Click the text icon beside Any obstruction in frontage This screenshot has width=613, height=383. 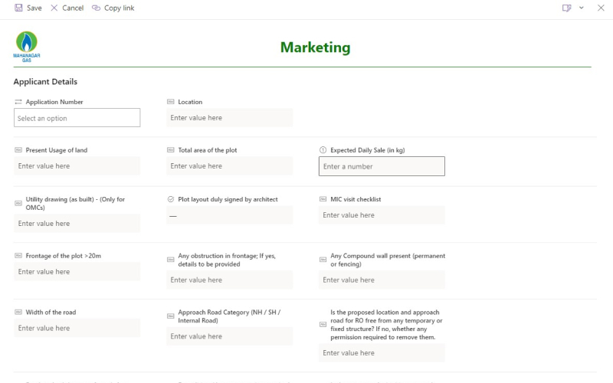coord(170,260)
